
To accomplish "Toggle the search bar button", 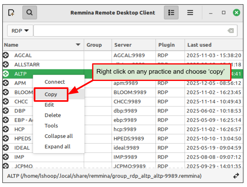I will click(30, 13).
